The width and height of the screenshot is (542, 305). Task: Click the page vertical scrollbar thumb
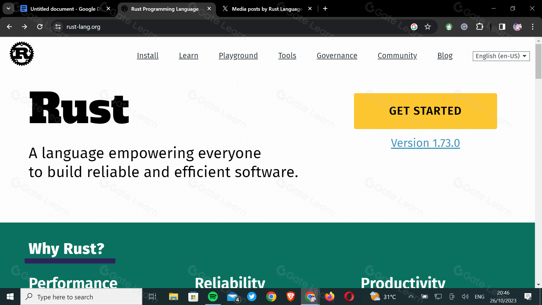(x=538, y=61)
